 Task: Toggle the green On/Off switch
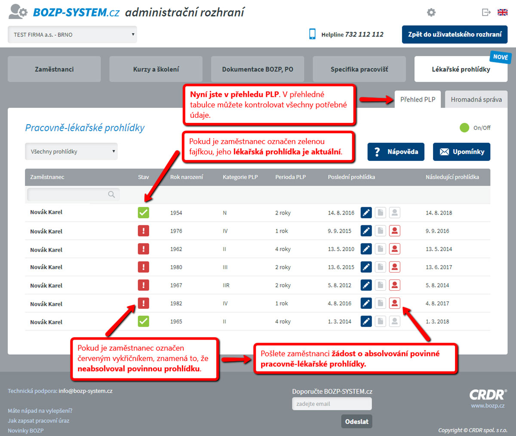[x=464, y=127]
